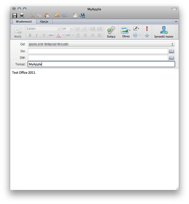Open address book next to DW field
189x204 pixels.
[171, 57]
